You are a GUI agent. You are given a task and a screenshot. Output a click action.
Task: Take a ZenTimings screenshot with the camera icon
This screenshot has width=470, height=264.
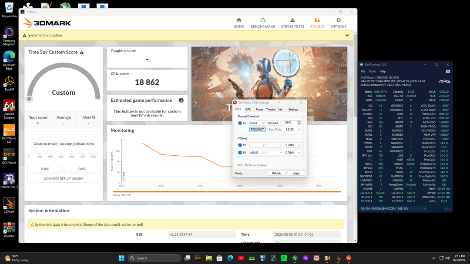click(x=447, y=71)
